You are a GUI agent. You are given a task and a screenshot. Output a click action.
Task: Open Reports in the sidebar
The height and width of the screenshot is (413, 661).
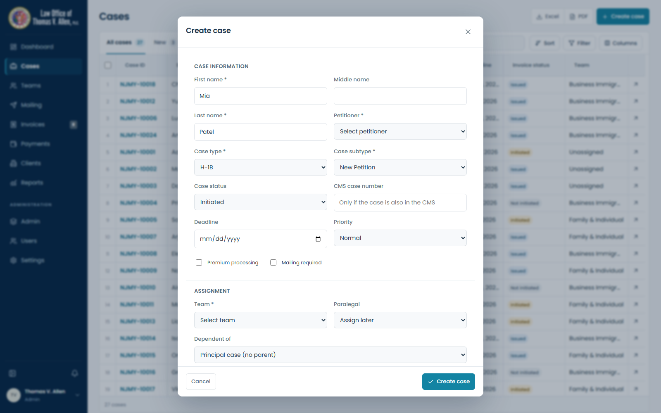(43, 183)
